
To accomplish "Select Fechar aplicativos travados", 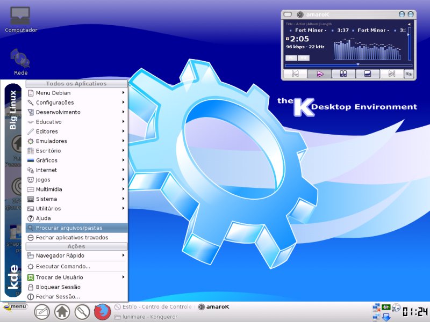I will 76,237.
